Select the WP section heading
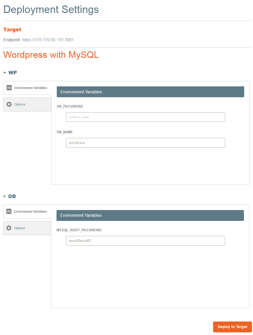This screenshot has height=335, width=253. [x=12, y=73]
